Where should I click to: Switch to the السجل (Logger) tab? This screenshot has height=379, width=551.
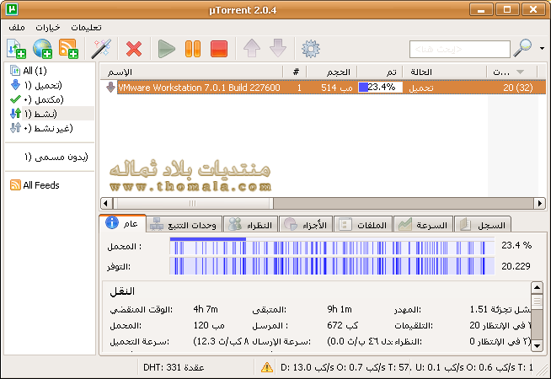click(x=483, y=224)
